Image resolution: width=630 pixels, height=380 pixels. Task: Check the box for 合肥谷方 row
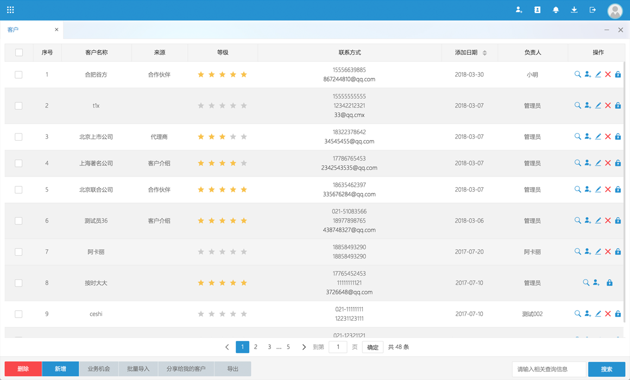click(x=18, y=75)
